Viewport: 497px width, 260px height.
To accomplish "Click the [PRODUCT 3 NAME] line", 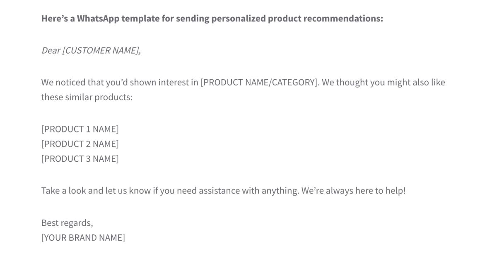I will click(80, 159).
